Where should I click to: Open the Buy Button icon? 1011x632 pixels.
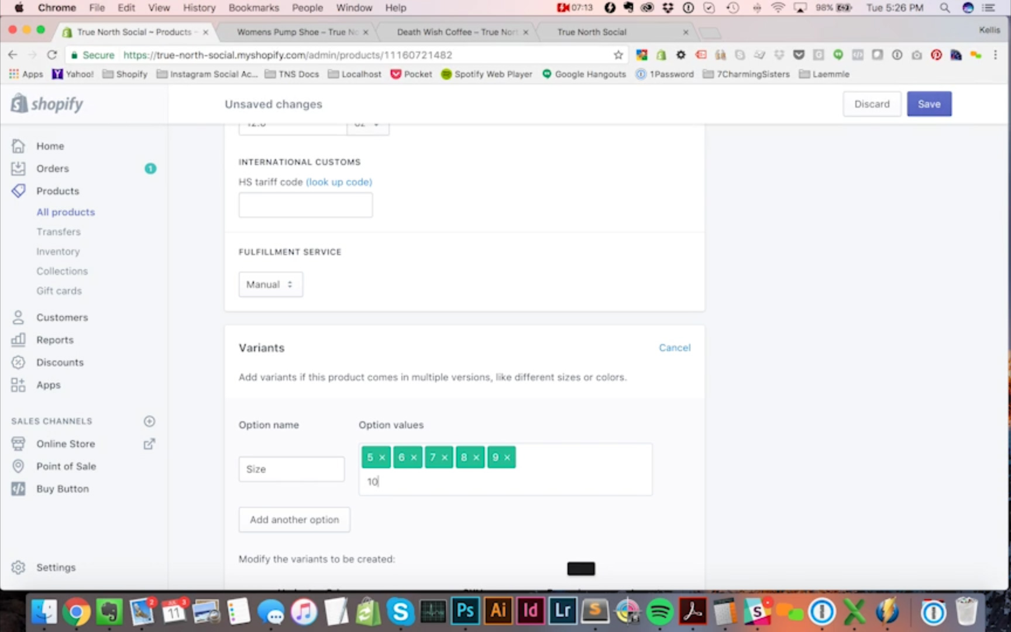pos(18,489)
